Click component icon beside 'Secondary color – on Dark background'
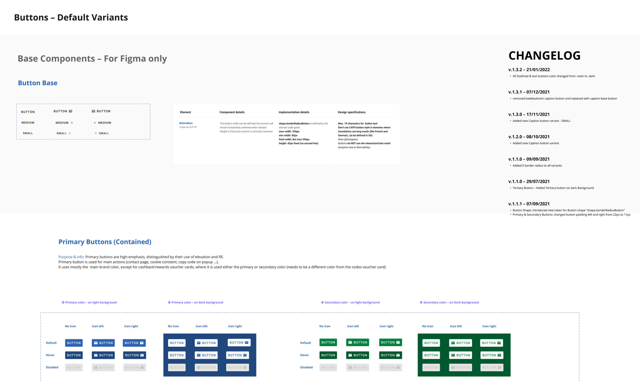The width and height of the screenshot is (640, 382). [421, 302]
